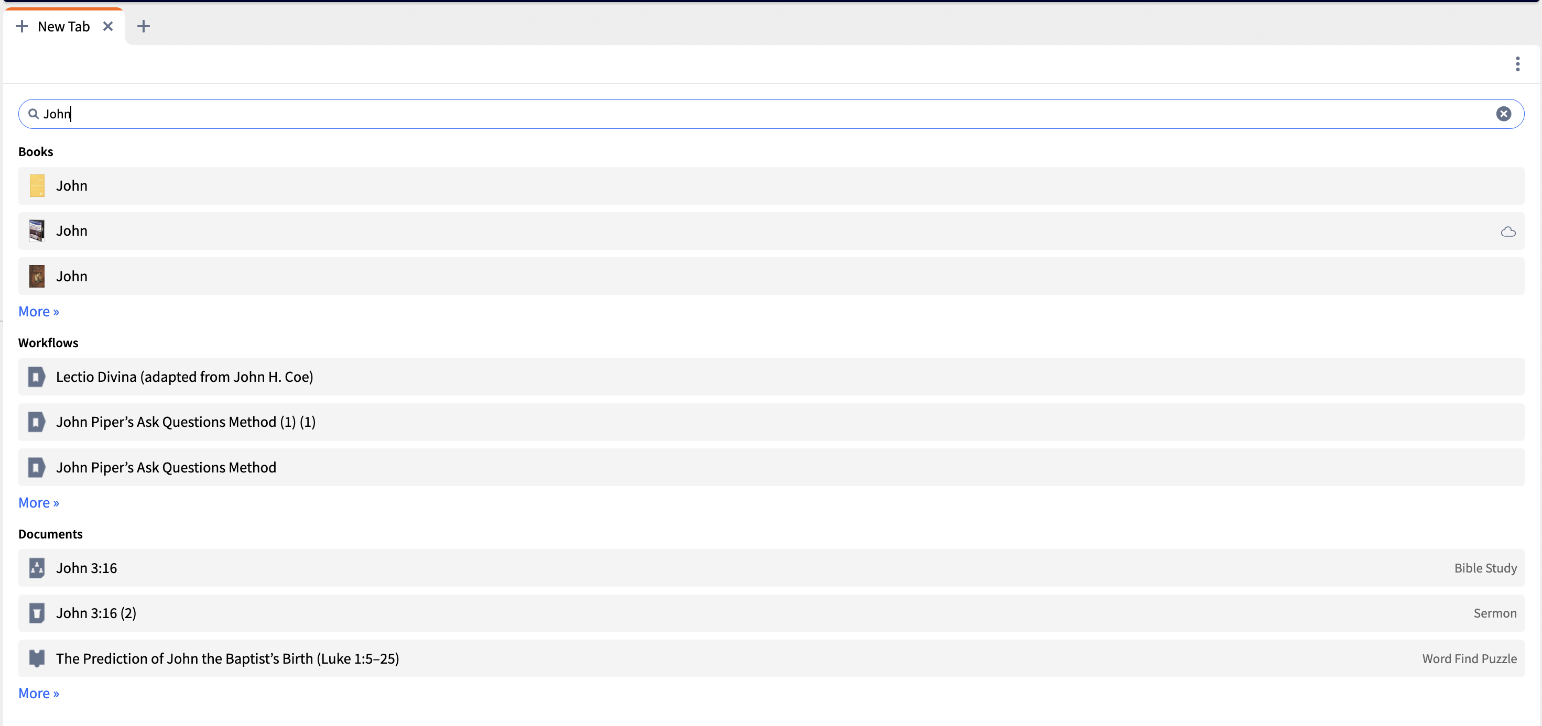The image size is (1542, 726).
Task: Click the Word Find Puzzle document icon
Action: [37, 658]
